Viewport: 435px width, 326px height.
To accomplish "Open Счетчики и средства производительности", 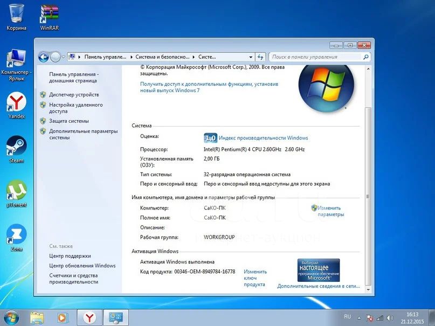I will [73, 279].
